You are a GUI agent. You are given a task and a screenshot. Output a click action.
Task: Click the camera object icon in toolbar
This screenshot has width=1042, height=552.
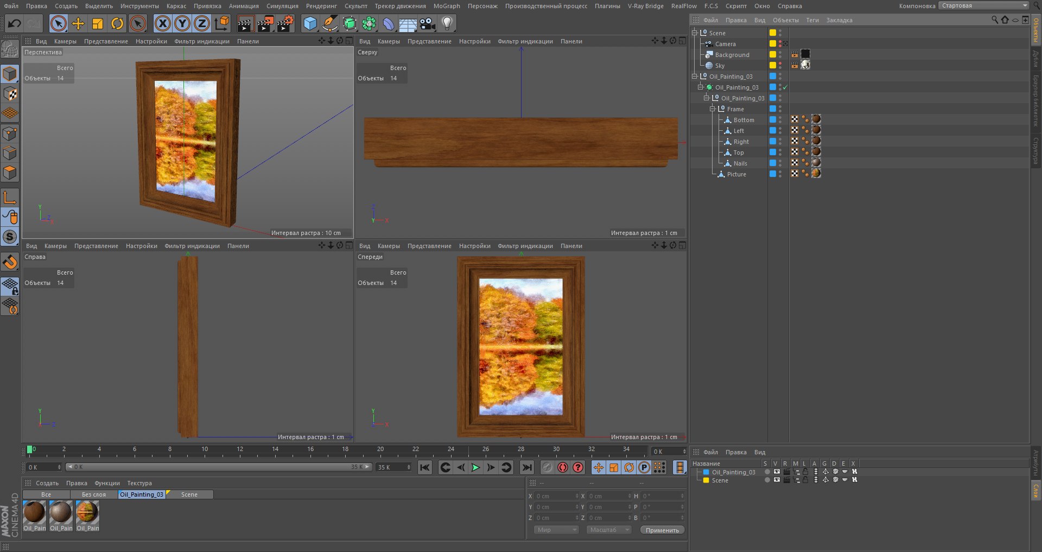click(428, 23)
